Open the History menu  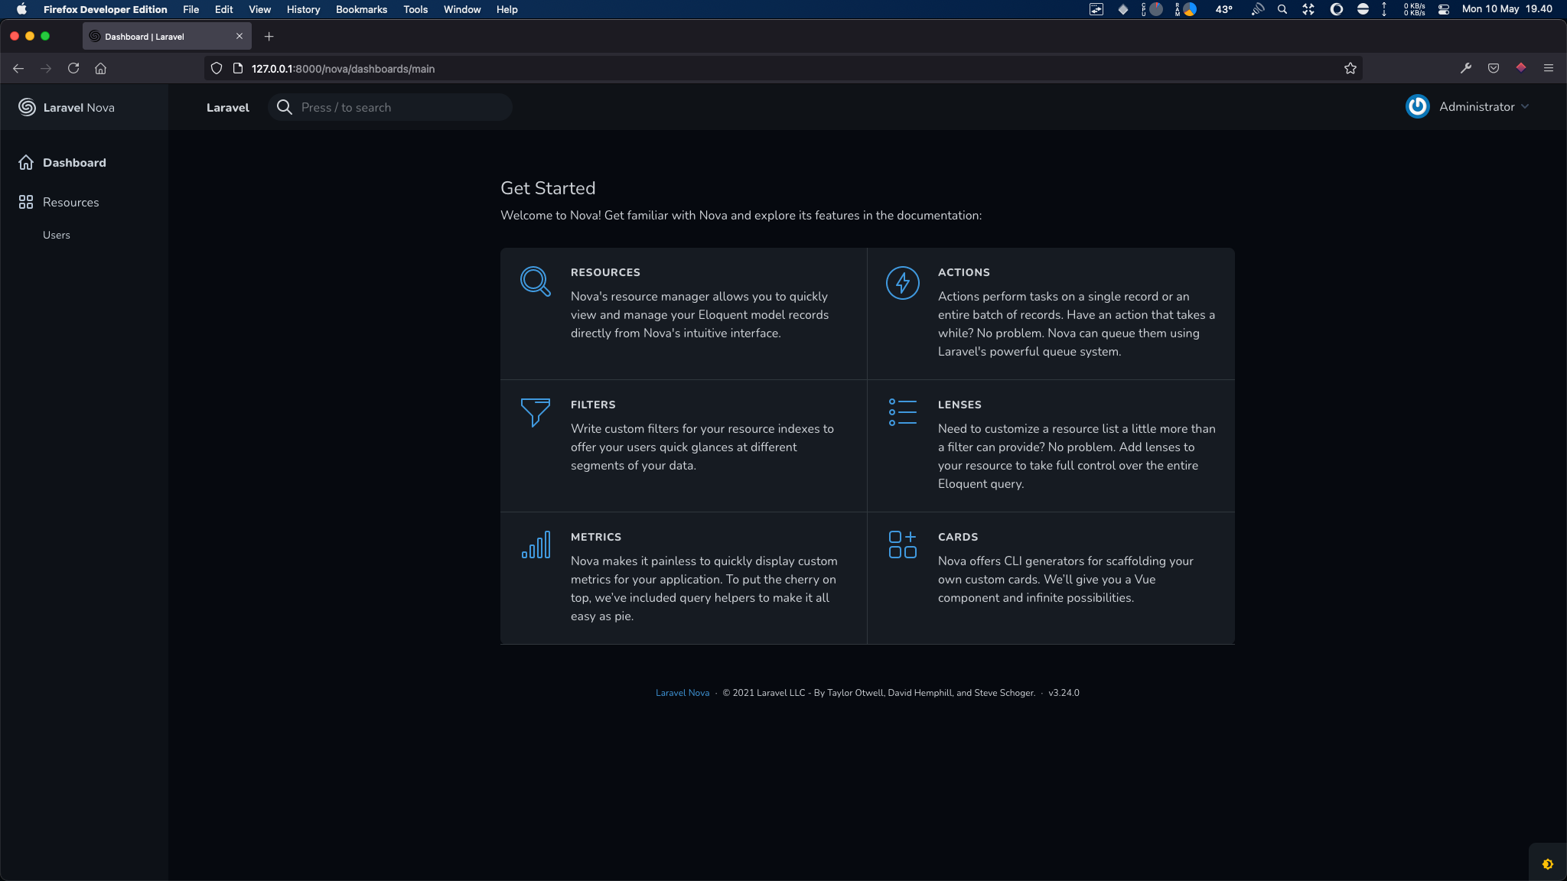coord(304,9)
